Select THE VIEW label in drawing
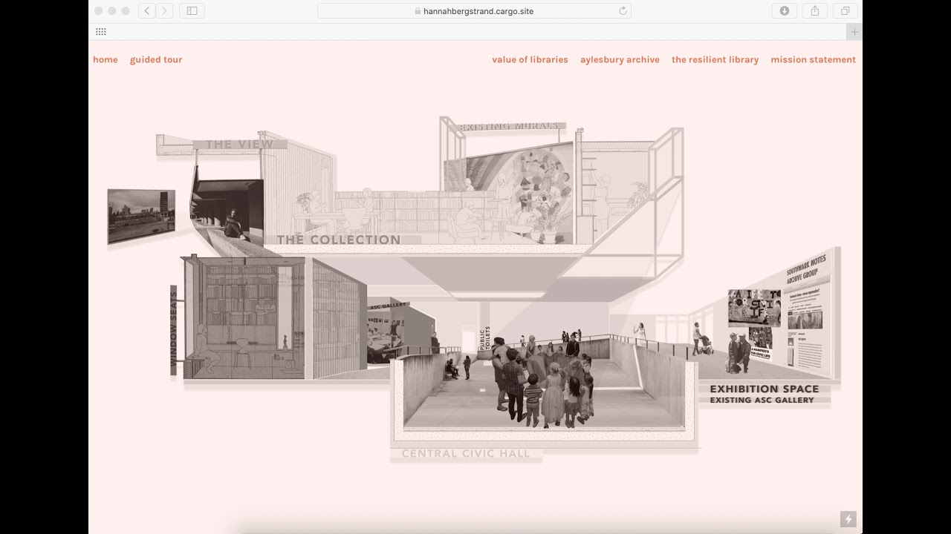951x534 pixels. [239, 145]
